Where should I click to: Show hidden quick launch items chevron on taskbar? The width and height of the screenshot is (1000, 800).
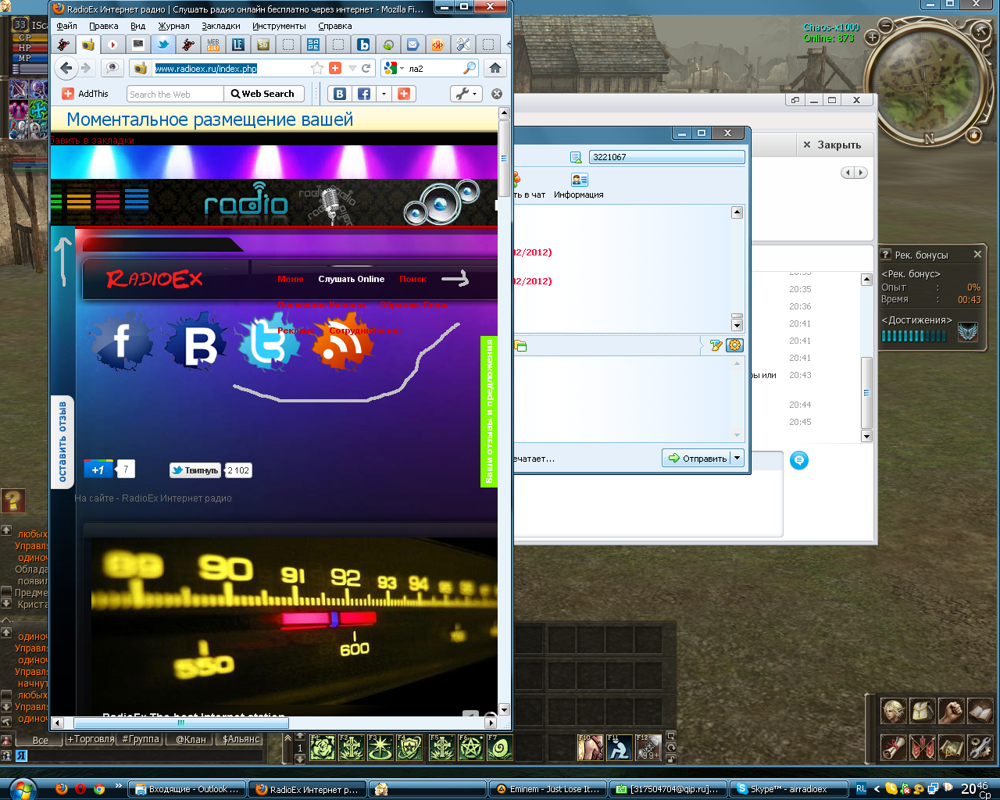118,786
